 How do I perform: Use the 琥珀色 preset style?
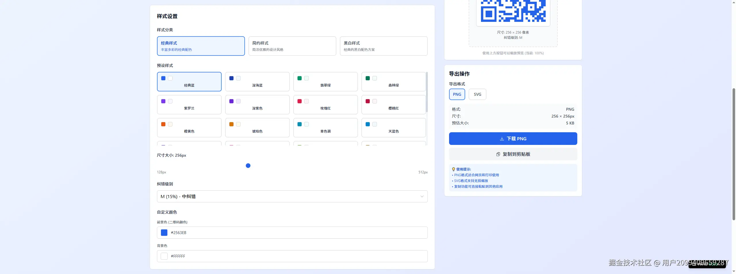tap(257, 128)
